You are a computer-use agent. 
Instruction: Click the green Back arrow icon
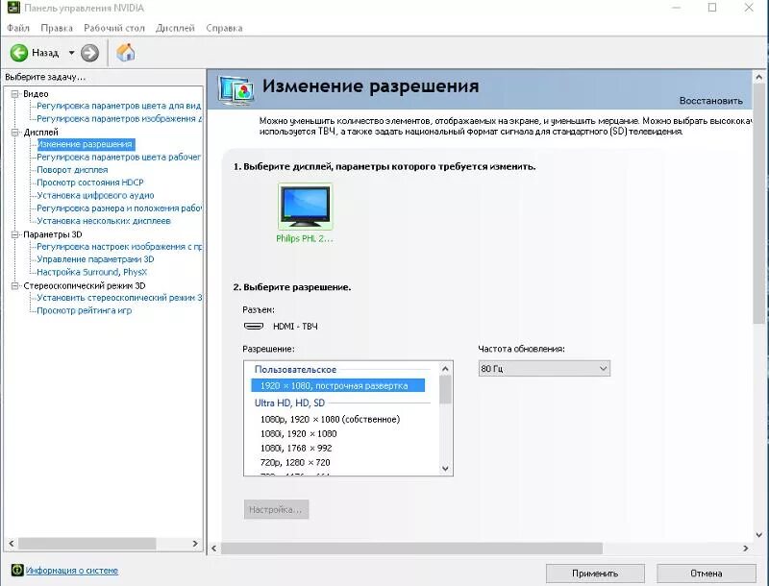coord(19,53)
